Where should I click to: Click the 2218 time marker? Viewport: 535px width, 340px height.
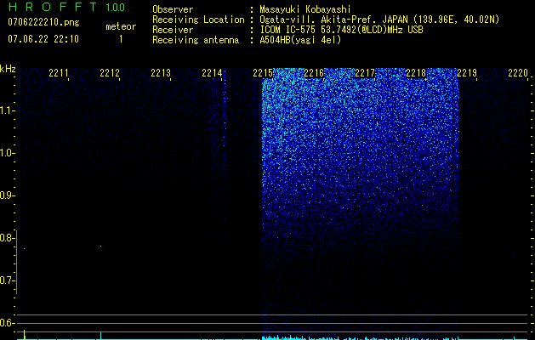coord(416,73)
